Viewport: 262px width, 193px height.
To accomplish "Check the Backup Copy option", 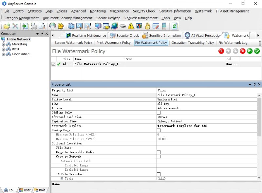I will (159, 130).
